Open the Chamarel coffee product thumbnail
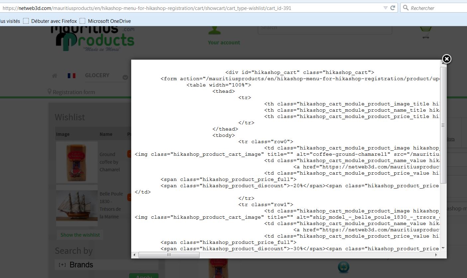This screenshot has width=467, height=278. pos(77,162)
